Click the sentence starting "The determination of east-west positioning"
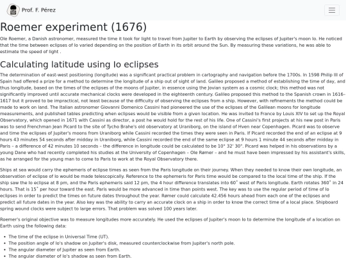The image size is (346, 259). click(151, 75)
